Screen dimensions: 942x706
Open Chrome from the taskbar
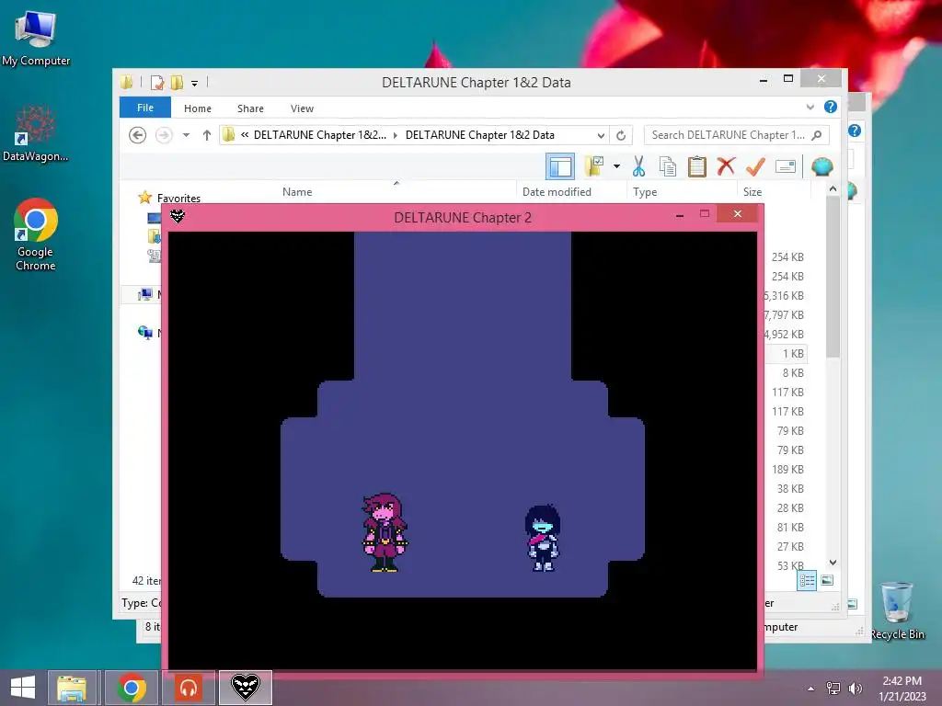click(132, 688)
